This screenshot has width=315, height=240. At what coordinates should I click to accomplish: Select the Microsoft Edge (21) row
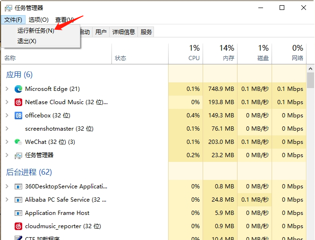pos(154,89)
